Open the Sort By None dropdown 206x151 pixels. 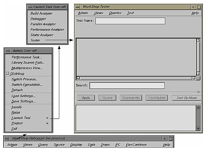point(186,98)
